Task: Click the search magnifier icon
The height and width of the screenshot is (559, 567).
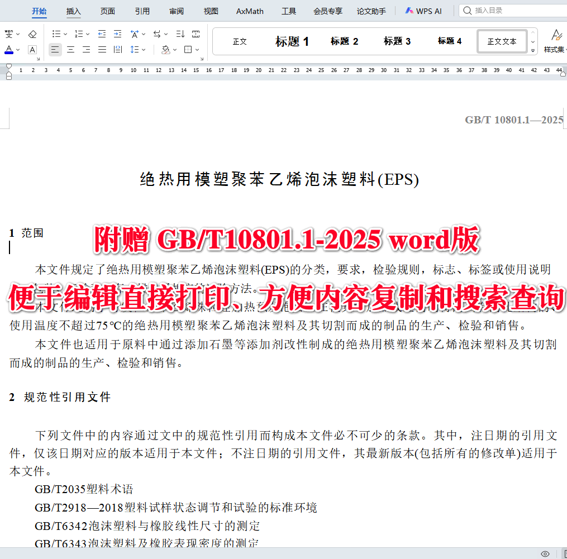Action: pos(467,11)
